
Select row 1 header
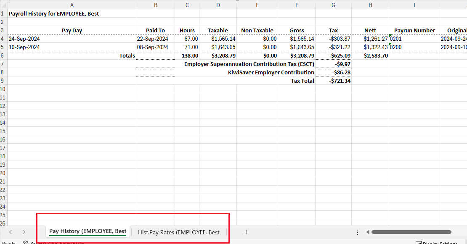[3, 14]
